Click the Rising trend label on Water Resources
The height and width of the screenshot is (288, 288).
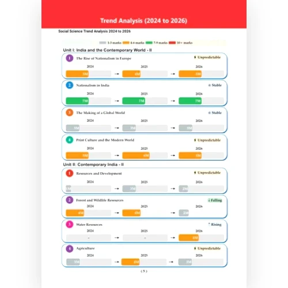[215, 225]
